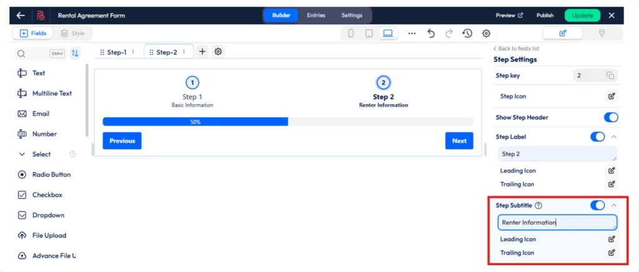639x272 pixels.
Task: Open the Settings tab
Action: click(x=351, y=15)
